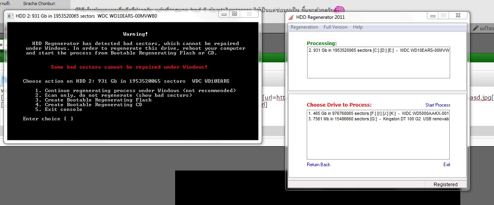This screenshot has height=205, width=494.
Task: Click Return Back in HDD Regenerator
Action: pyautogui.click(x=318, y=165)
